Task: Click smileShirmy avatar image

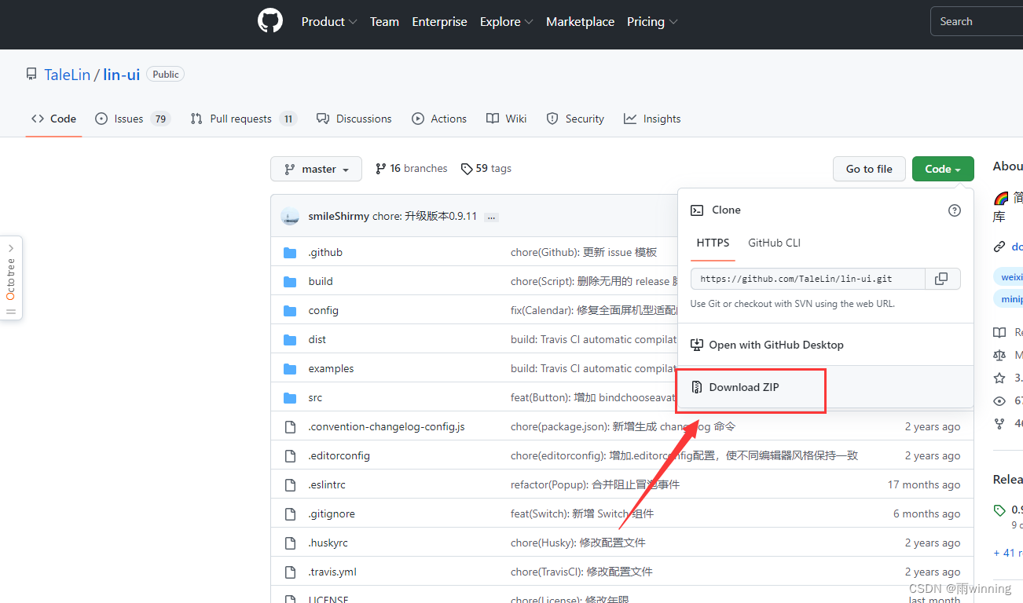Action: 290,217
